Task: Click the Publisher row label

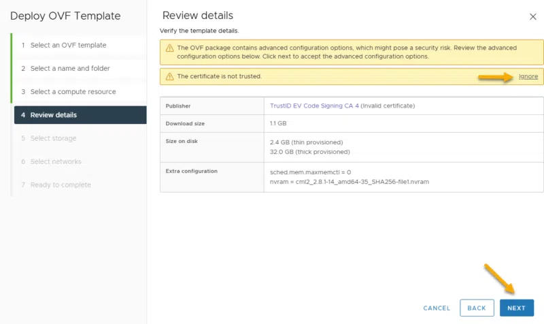Action: coord(178,106)
